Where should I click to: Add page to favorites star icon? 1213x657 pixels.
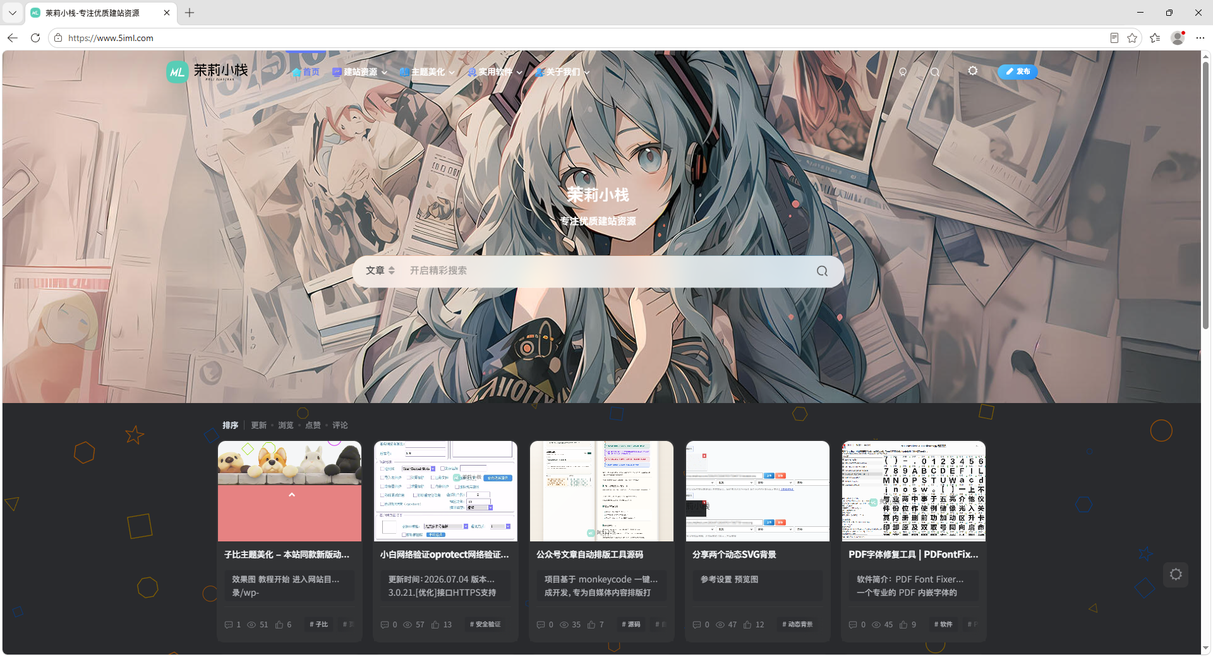pos(1132,38)
